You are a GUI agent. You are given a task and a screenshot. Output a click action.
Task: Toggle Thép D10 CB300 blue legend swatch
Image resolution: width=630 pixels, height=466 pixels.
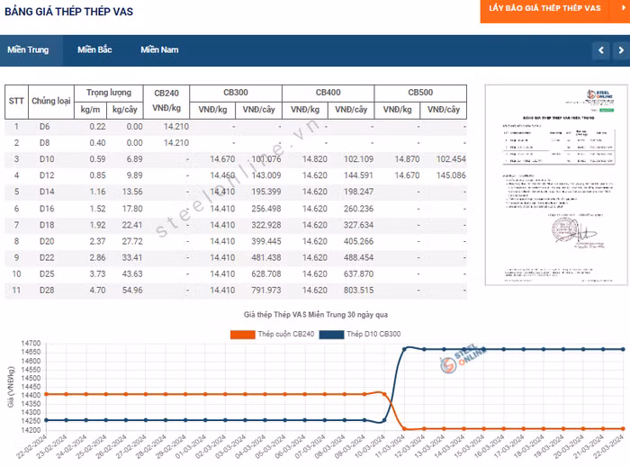[x=331, y=335]
